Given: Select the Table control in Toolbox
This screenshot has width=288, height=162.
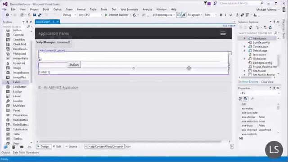Looking at the screenshot, I should pos(16,134).
